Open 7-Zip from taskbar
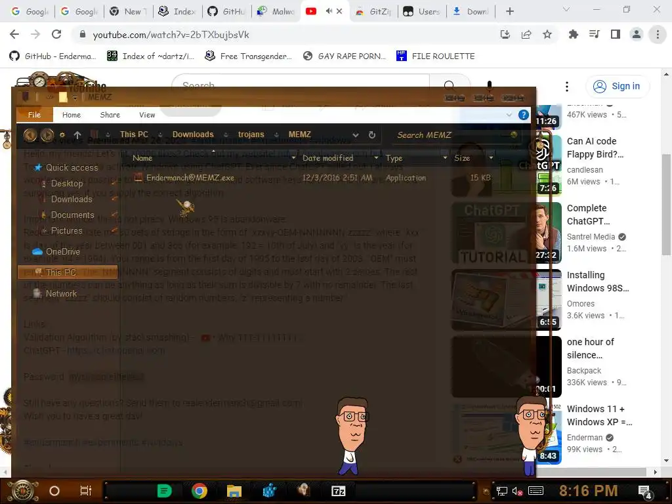The height and width of the screenshot is (504, 672). 338,491
